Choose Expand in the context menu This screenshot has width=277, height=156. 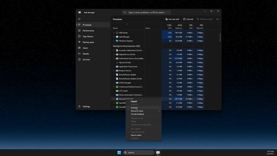(x=143, y=101)
